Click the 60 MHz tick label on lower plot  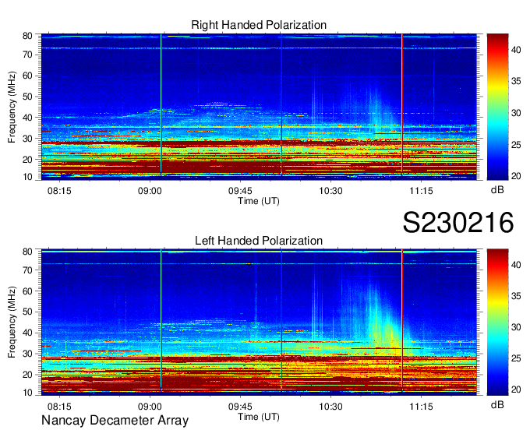tap(27, 291)
